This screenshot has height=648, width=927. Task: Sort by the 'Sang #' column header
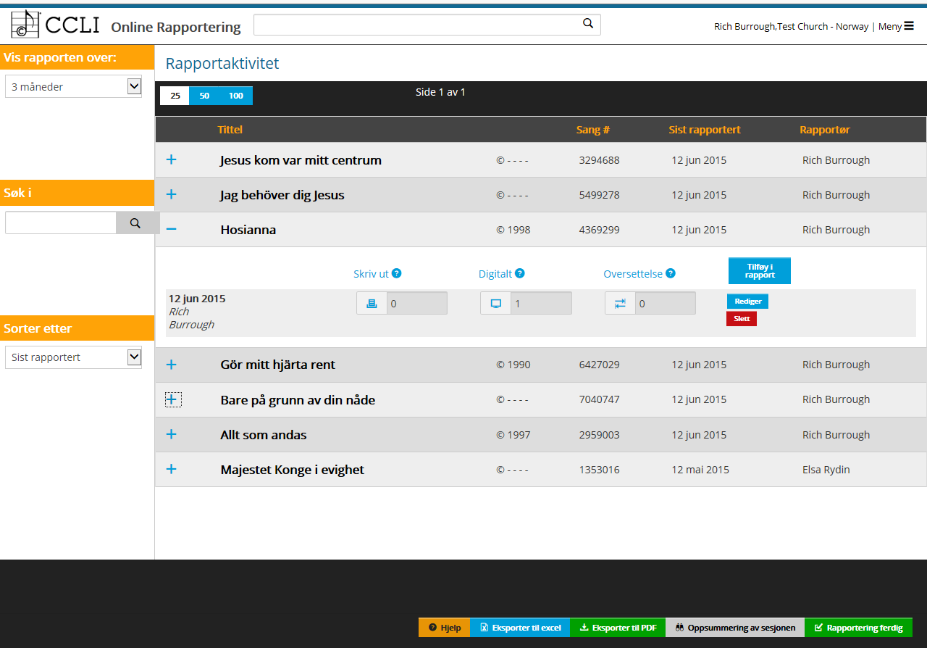click(x=593, y=130)
